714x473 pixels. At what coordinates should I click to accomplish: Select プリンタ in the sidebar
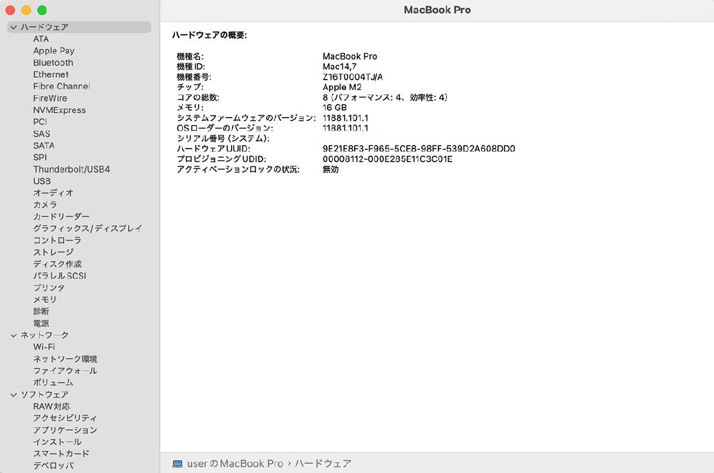[49, 288]
